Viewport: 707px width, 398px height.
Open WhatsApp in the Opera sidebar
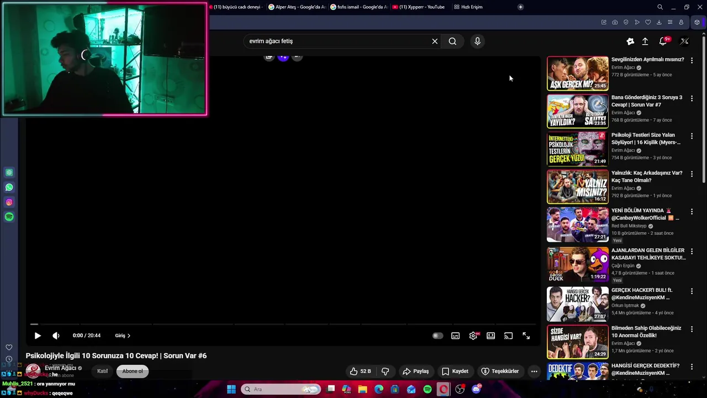9,187
